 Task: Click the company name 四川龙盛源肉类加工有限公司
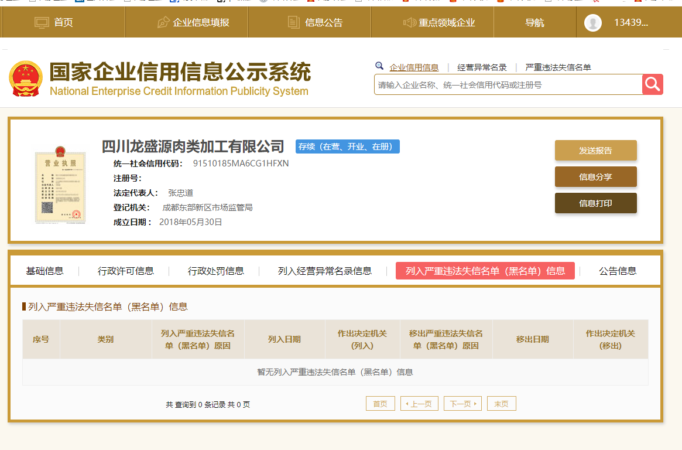[x=193, y=146]
